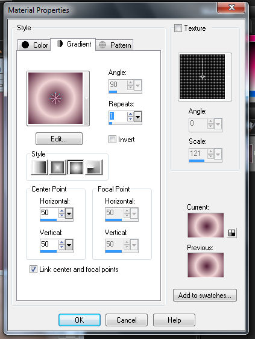
Task: Enable the Texture checkbox
Action: click(x=178, y=28)
